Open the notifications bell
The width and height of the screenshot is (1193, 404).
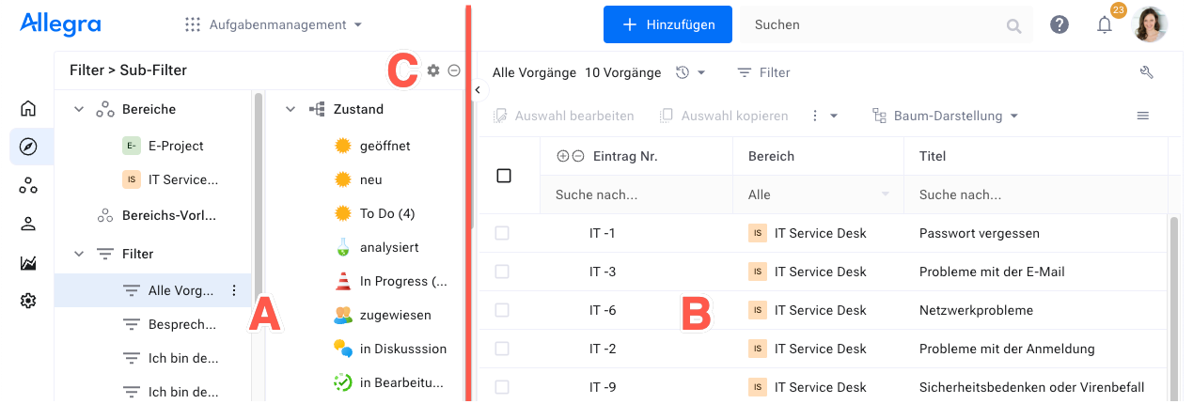click(1105, 25)
